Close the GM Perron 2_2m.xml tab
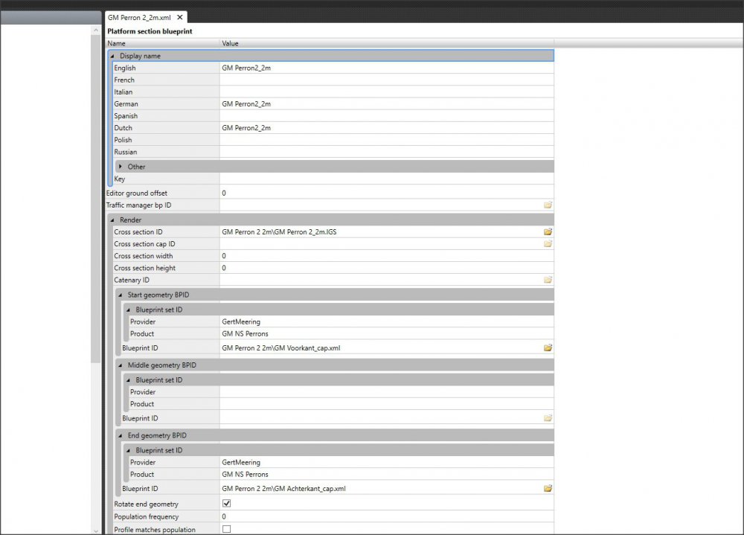This screenshot has height=535, width=744. pos(180,16)
